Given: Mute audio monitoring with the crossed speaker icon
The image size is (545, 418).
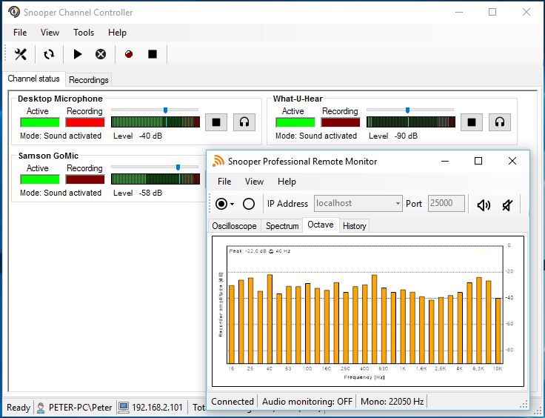Looking at the screenshot, I should 507,205.
